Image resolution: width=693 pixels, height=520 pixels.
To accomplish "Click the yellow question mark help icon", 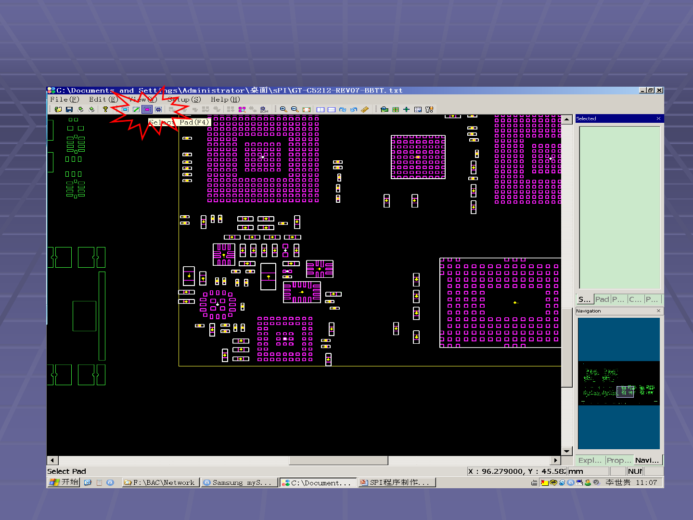I will (105, 110).
